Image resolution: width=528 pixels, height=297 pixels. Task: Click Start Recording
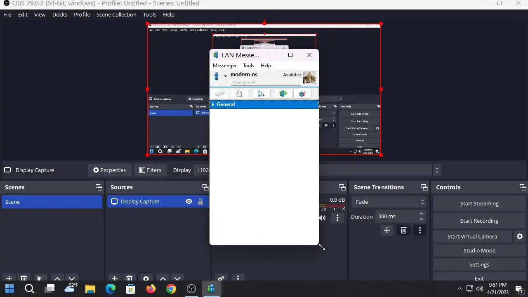[479, 221]
